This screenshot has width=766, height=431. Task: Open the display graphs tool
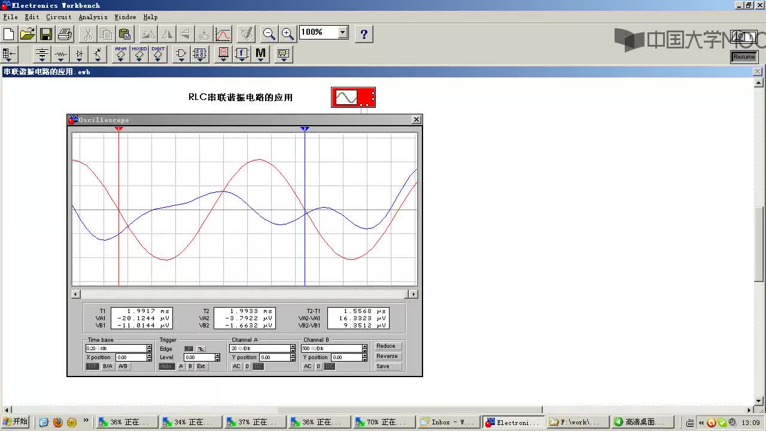tap(223, 34)
